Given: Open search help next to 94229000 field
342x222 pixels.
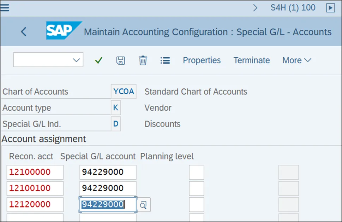Looking at the screenshot, I should click(x=143, y=205).
